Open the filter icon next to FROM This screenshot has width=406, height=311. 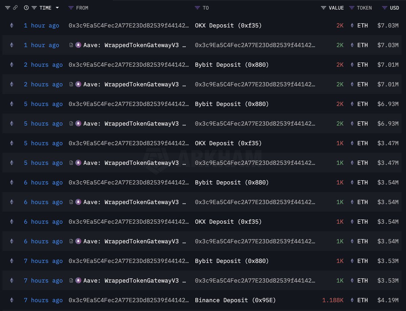pos(71,8)
